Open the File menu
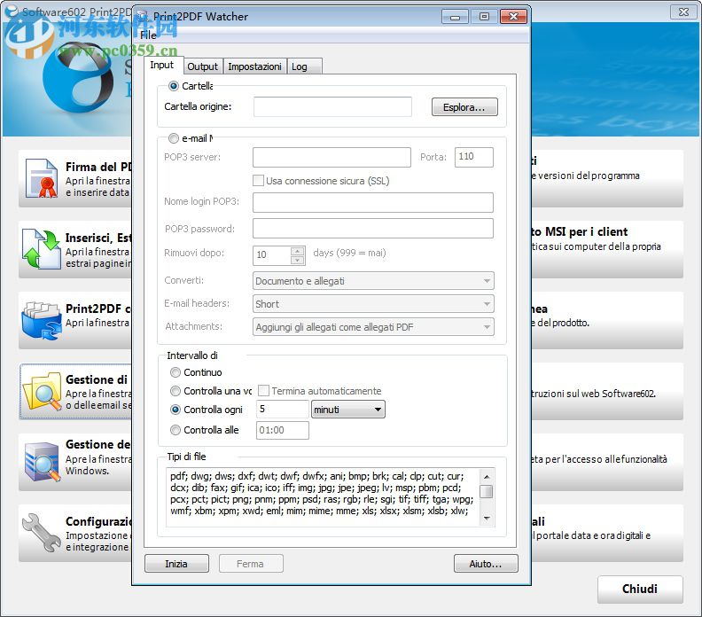 148,35
